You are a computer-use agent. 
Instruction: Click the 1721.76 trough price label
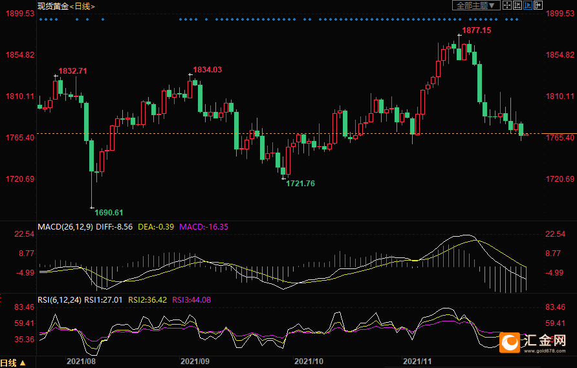coord(300,183)
